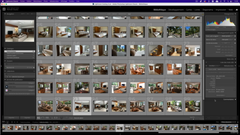Adjust the Vignettes thumbnail size slider
Image resolution: width=240 pixels, height=135 pixels.
[193, 119]
